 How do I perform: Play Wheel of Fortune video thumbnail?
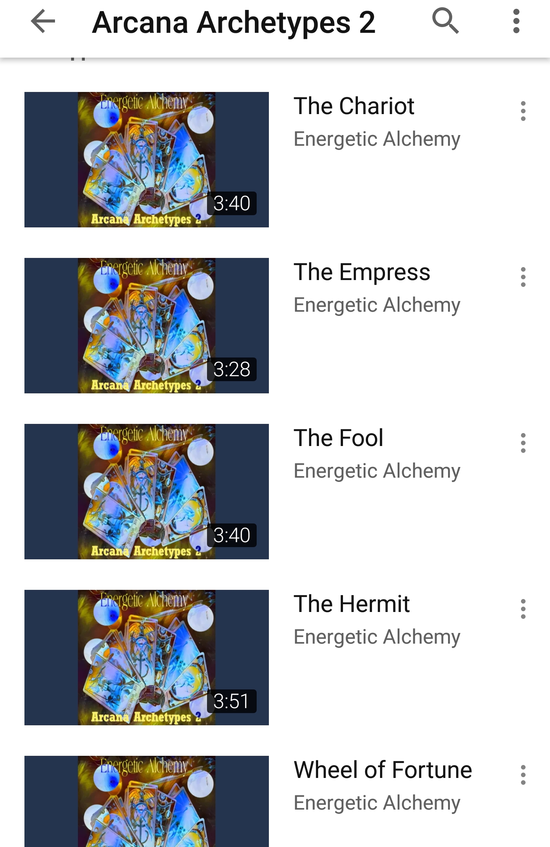147,801
